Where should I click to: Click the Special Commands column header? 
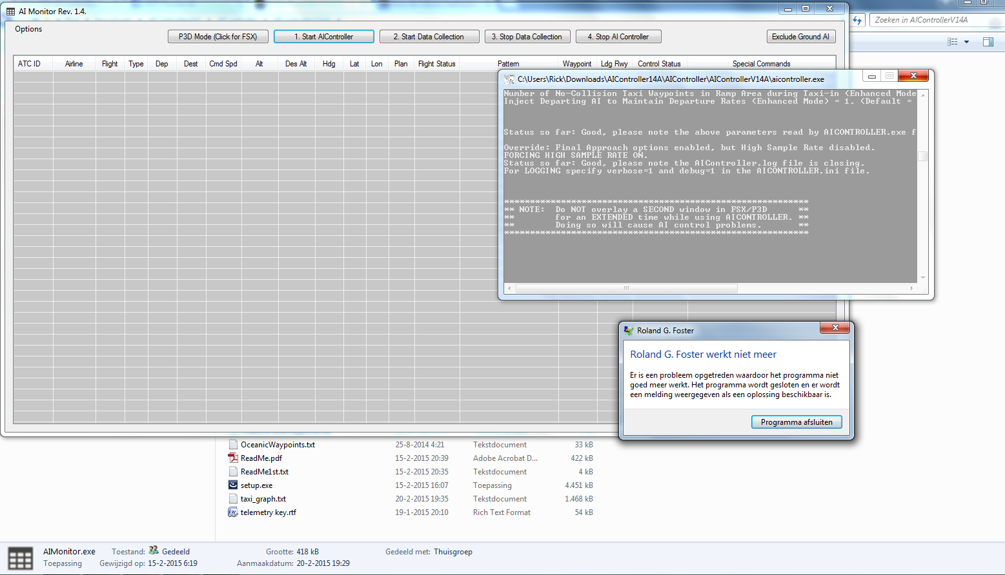coord(761,64)
